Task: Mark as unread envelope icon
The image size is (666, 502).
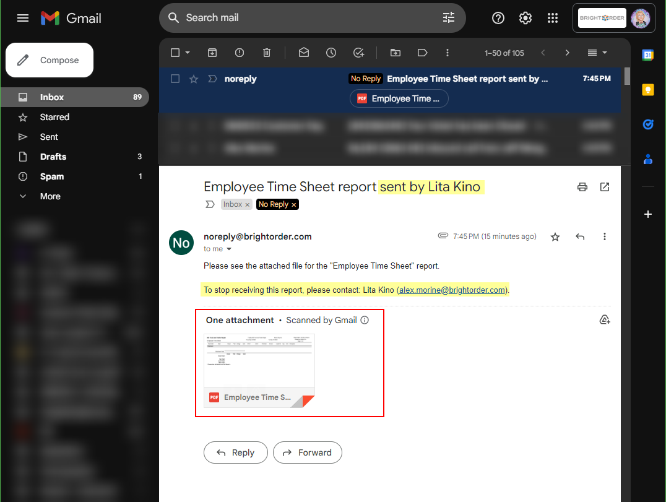Action: pyautogui.click(x=304, y=53)
